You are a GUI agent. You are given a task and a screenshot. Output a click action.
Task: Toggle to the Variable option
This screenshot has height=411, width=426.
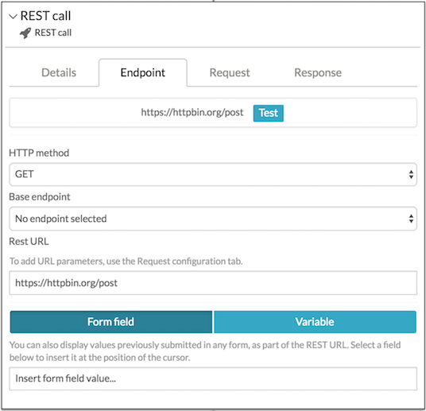coord(315,322)
